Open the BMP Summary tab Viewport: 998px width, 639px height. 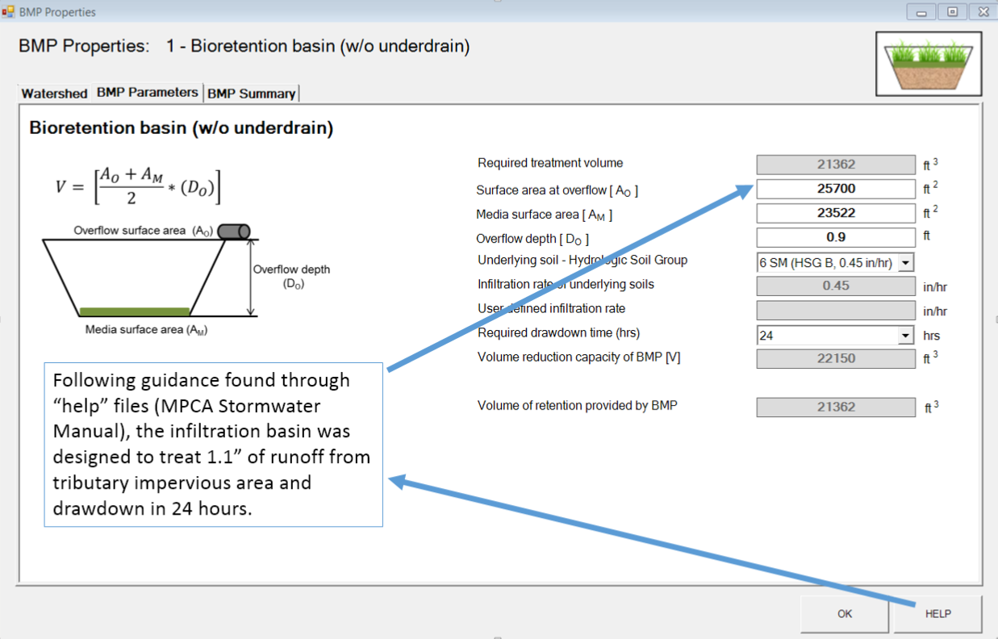click(x=251, y=94)
